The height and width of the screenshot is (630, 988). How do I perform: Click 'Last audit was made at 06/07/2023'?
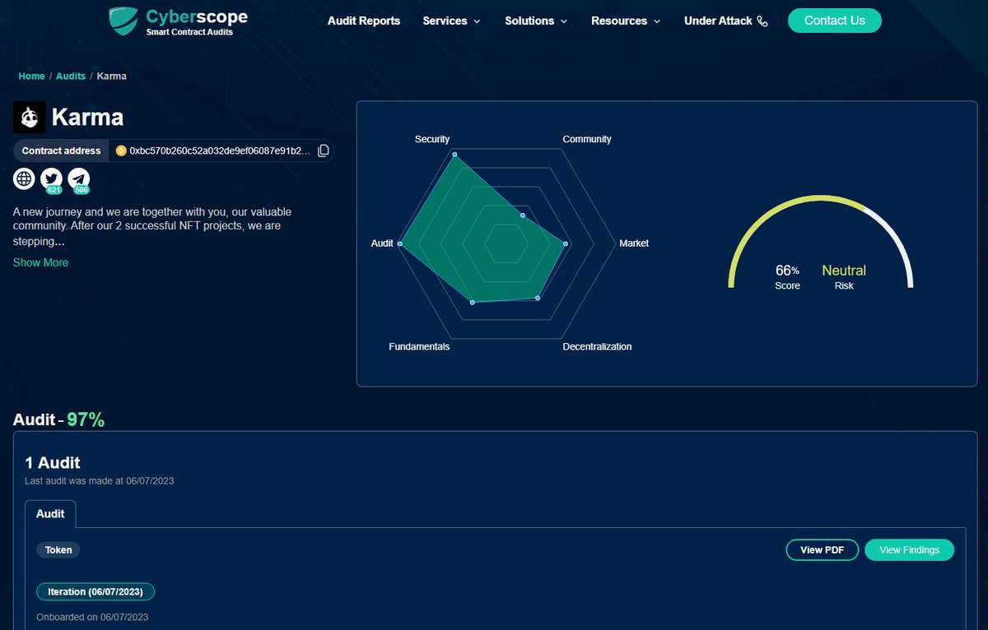coord(100,480)
